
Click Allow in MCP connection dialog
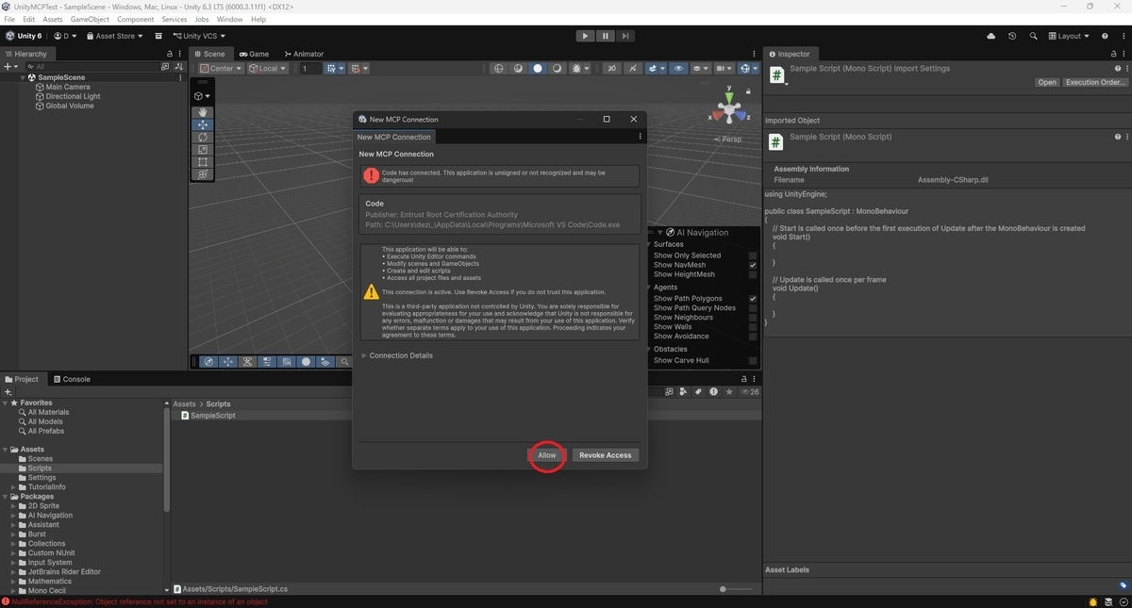click(x=547, y=455)
